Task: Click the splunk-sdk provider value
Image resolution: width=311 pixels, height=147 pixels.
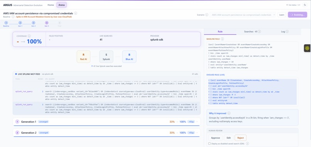Action: [x=157, y=40]
